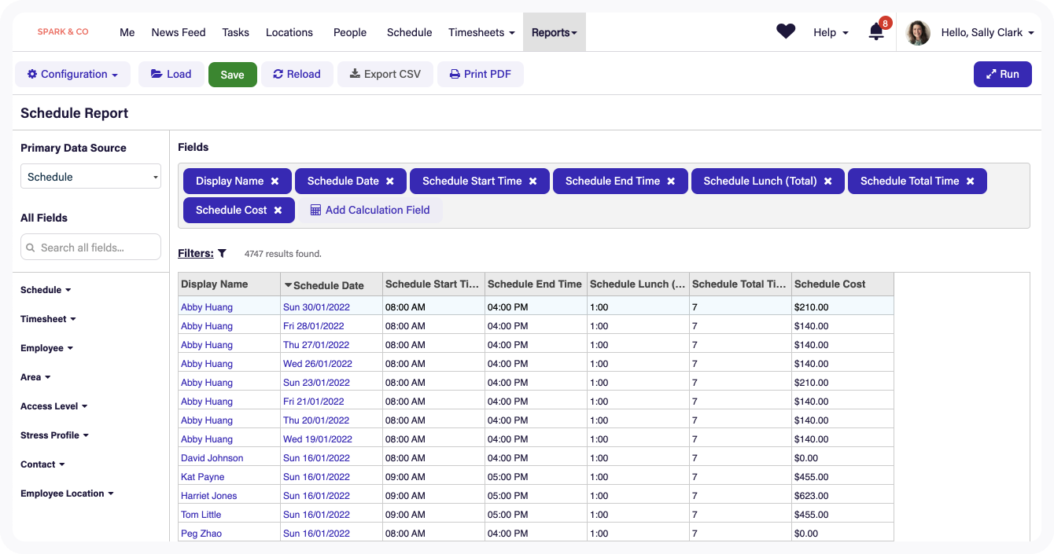Expand the Area field group
Screen dimensions: 1054x554
click(35, 377)
